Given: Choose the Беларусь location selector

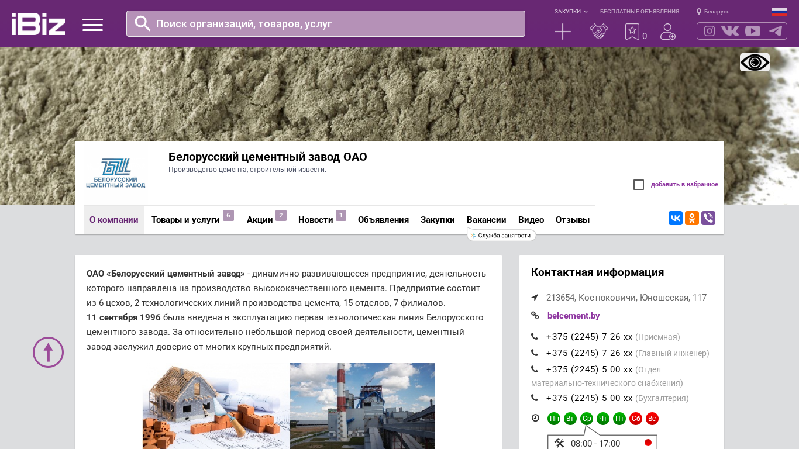Looking at the screenshot, I should tap(713, 12).
